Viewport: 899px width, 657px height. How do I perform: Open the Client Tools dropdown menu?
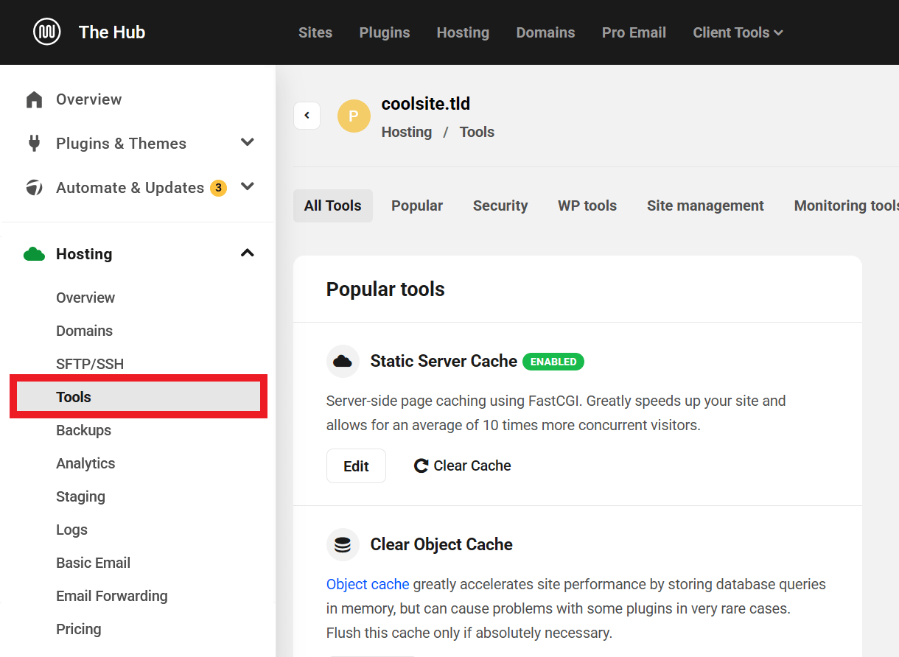pyautogui.click(x=738, y=32)
